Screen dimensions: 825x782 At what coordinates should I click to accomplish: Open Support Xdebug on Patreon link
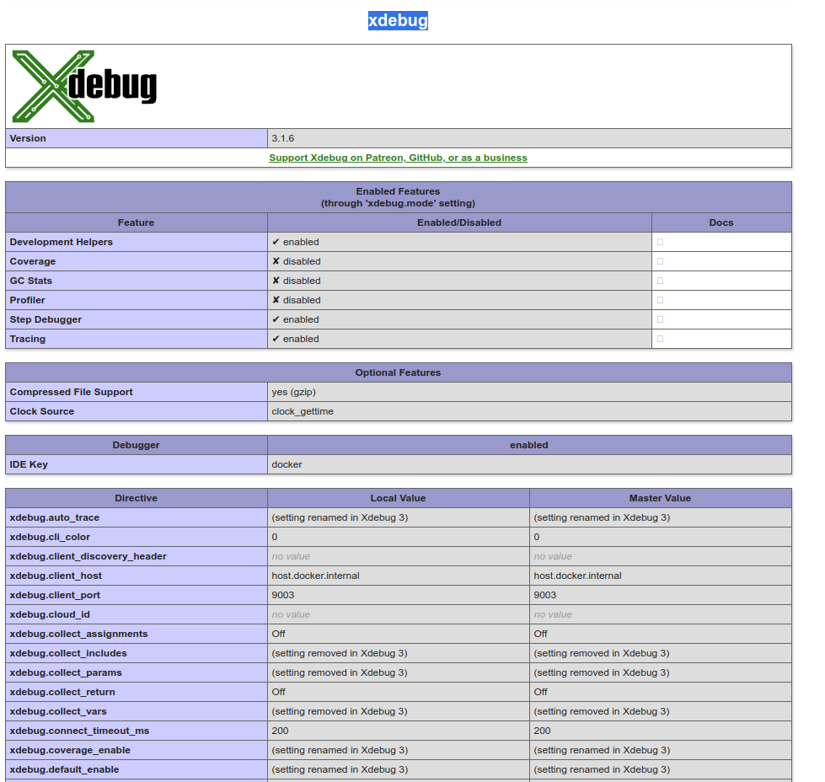398,158
